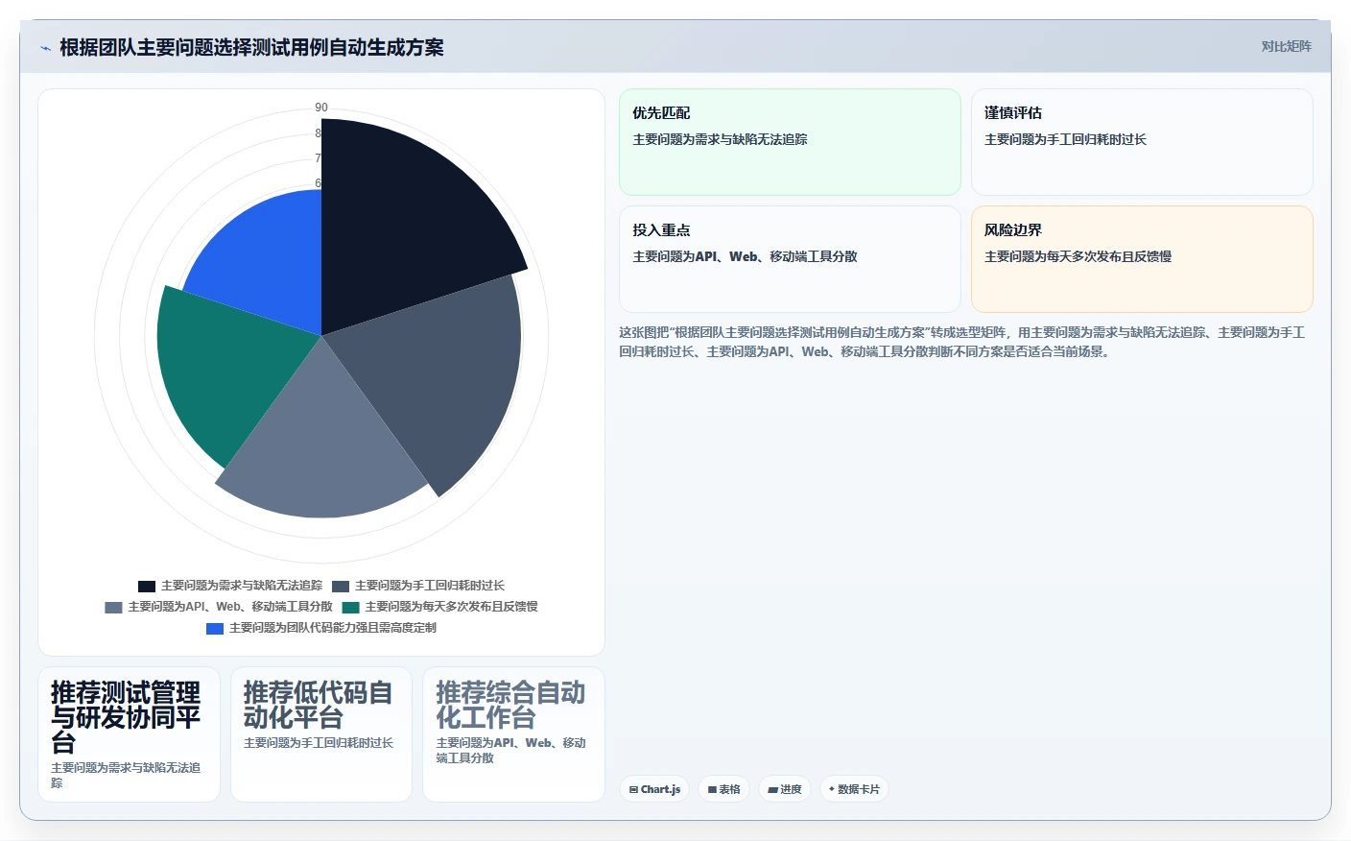Image resolution: width=1351 pixels, height=841 pixels.
Task: Click legend text 主要问题为手工回归耗时过长
Action: click(430, 586)
